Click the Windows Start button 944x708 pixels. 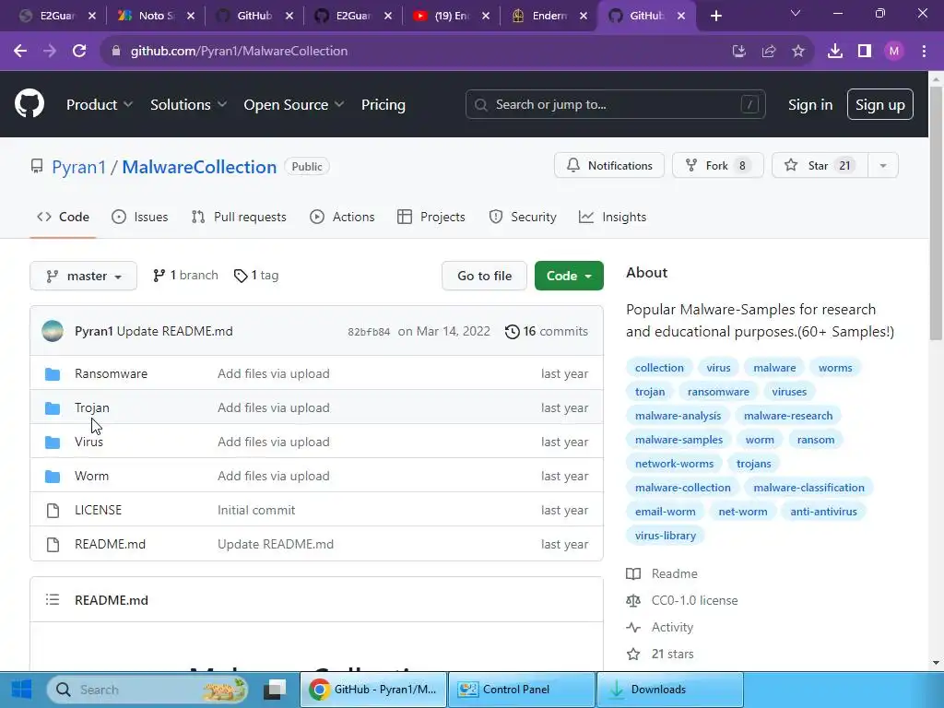pyautogui.click(x=22, y=690)
